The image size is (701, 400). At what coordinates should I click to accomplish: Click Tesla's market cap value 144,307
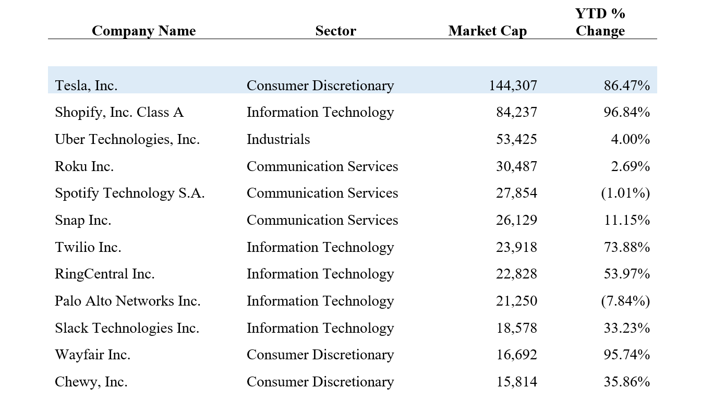513,86
